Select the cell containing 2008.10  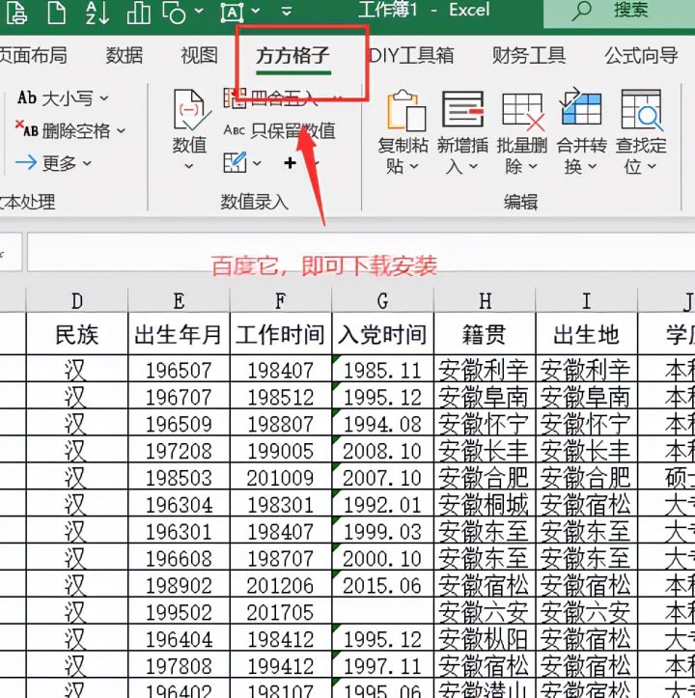point(382,450)
